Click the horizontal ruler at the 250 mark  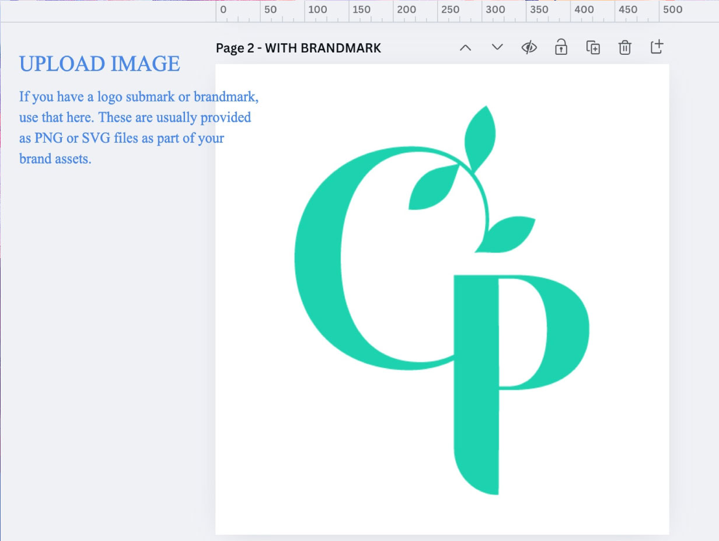[x=450, y=9]
